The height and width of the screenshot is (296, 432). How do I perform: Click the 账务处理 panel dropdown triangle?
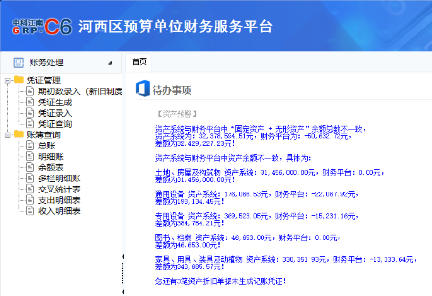click(110, 63)
